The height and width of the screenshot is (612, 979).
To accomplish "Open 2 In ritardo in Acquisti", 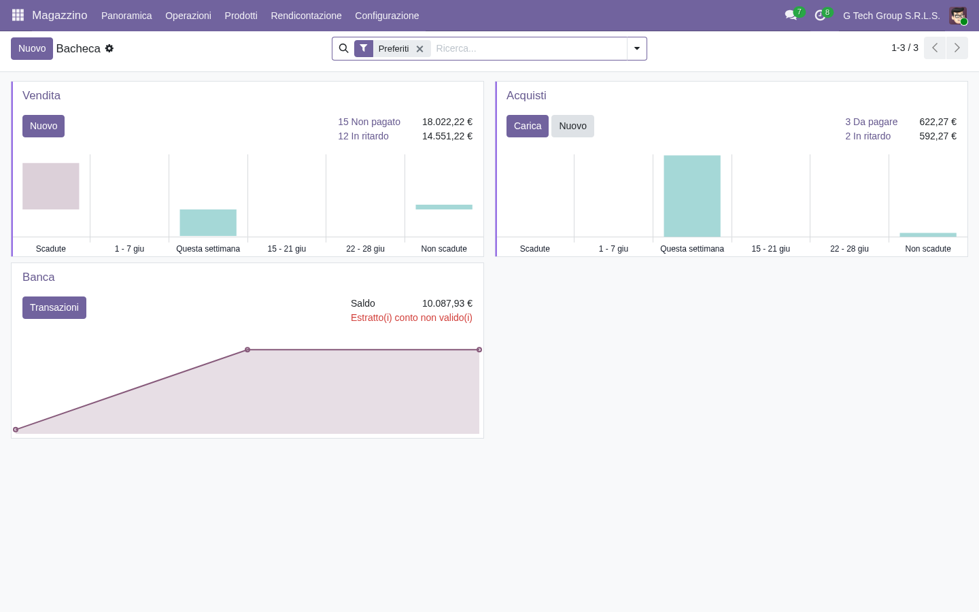I will (868, 136).
